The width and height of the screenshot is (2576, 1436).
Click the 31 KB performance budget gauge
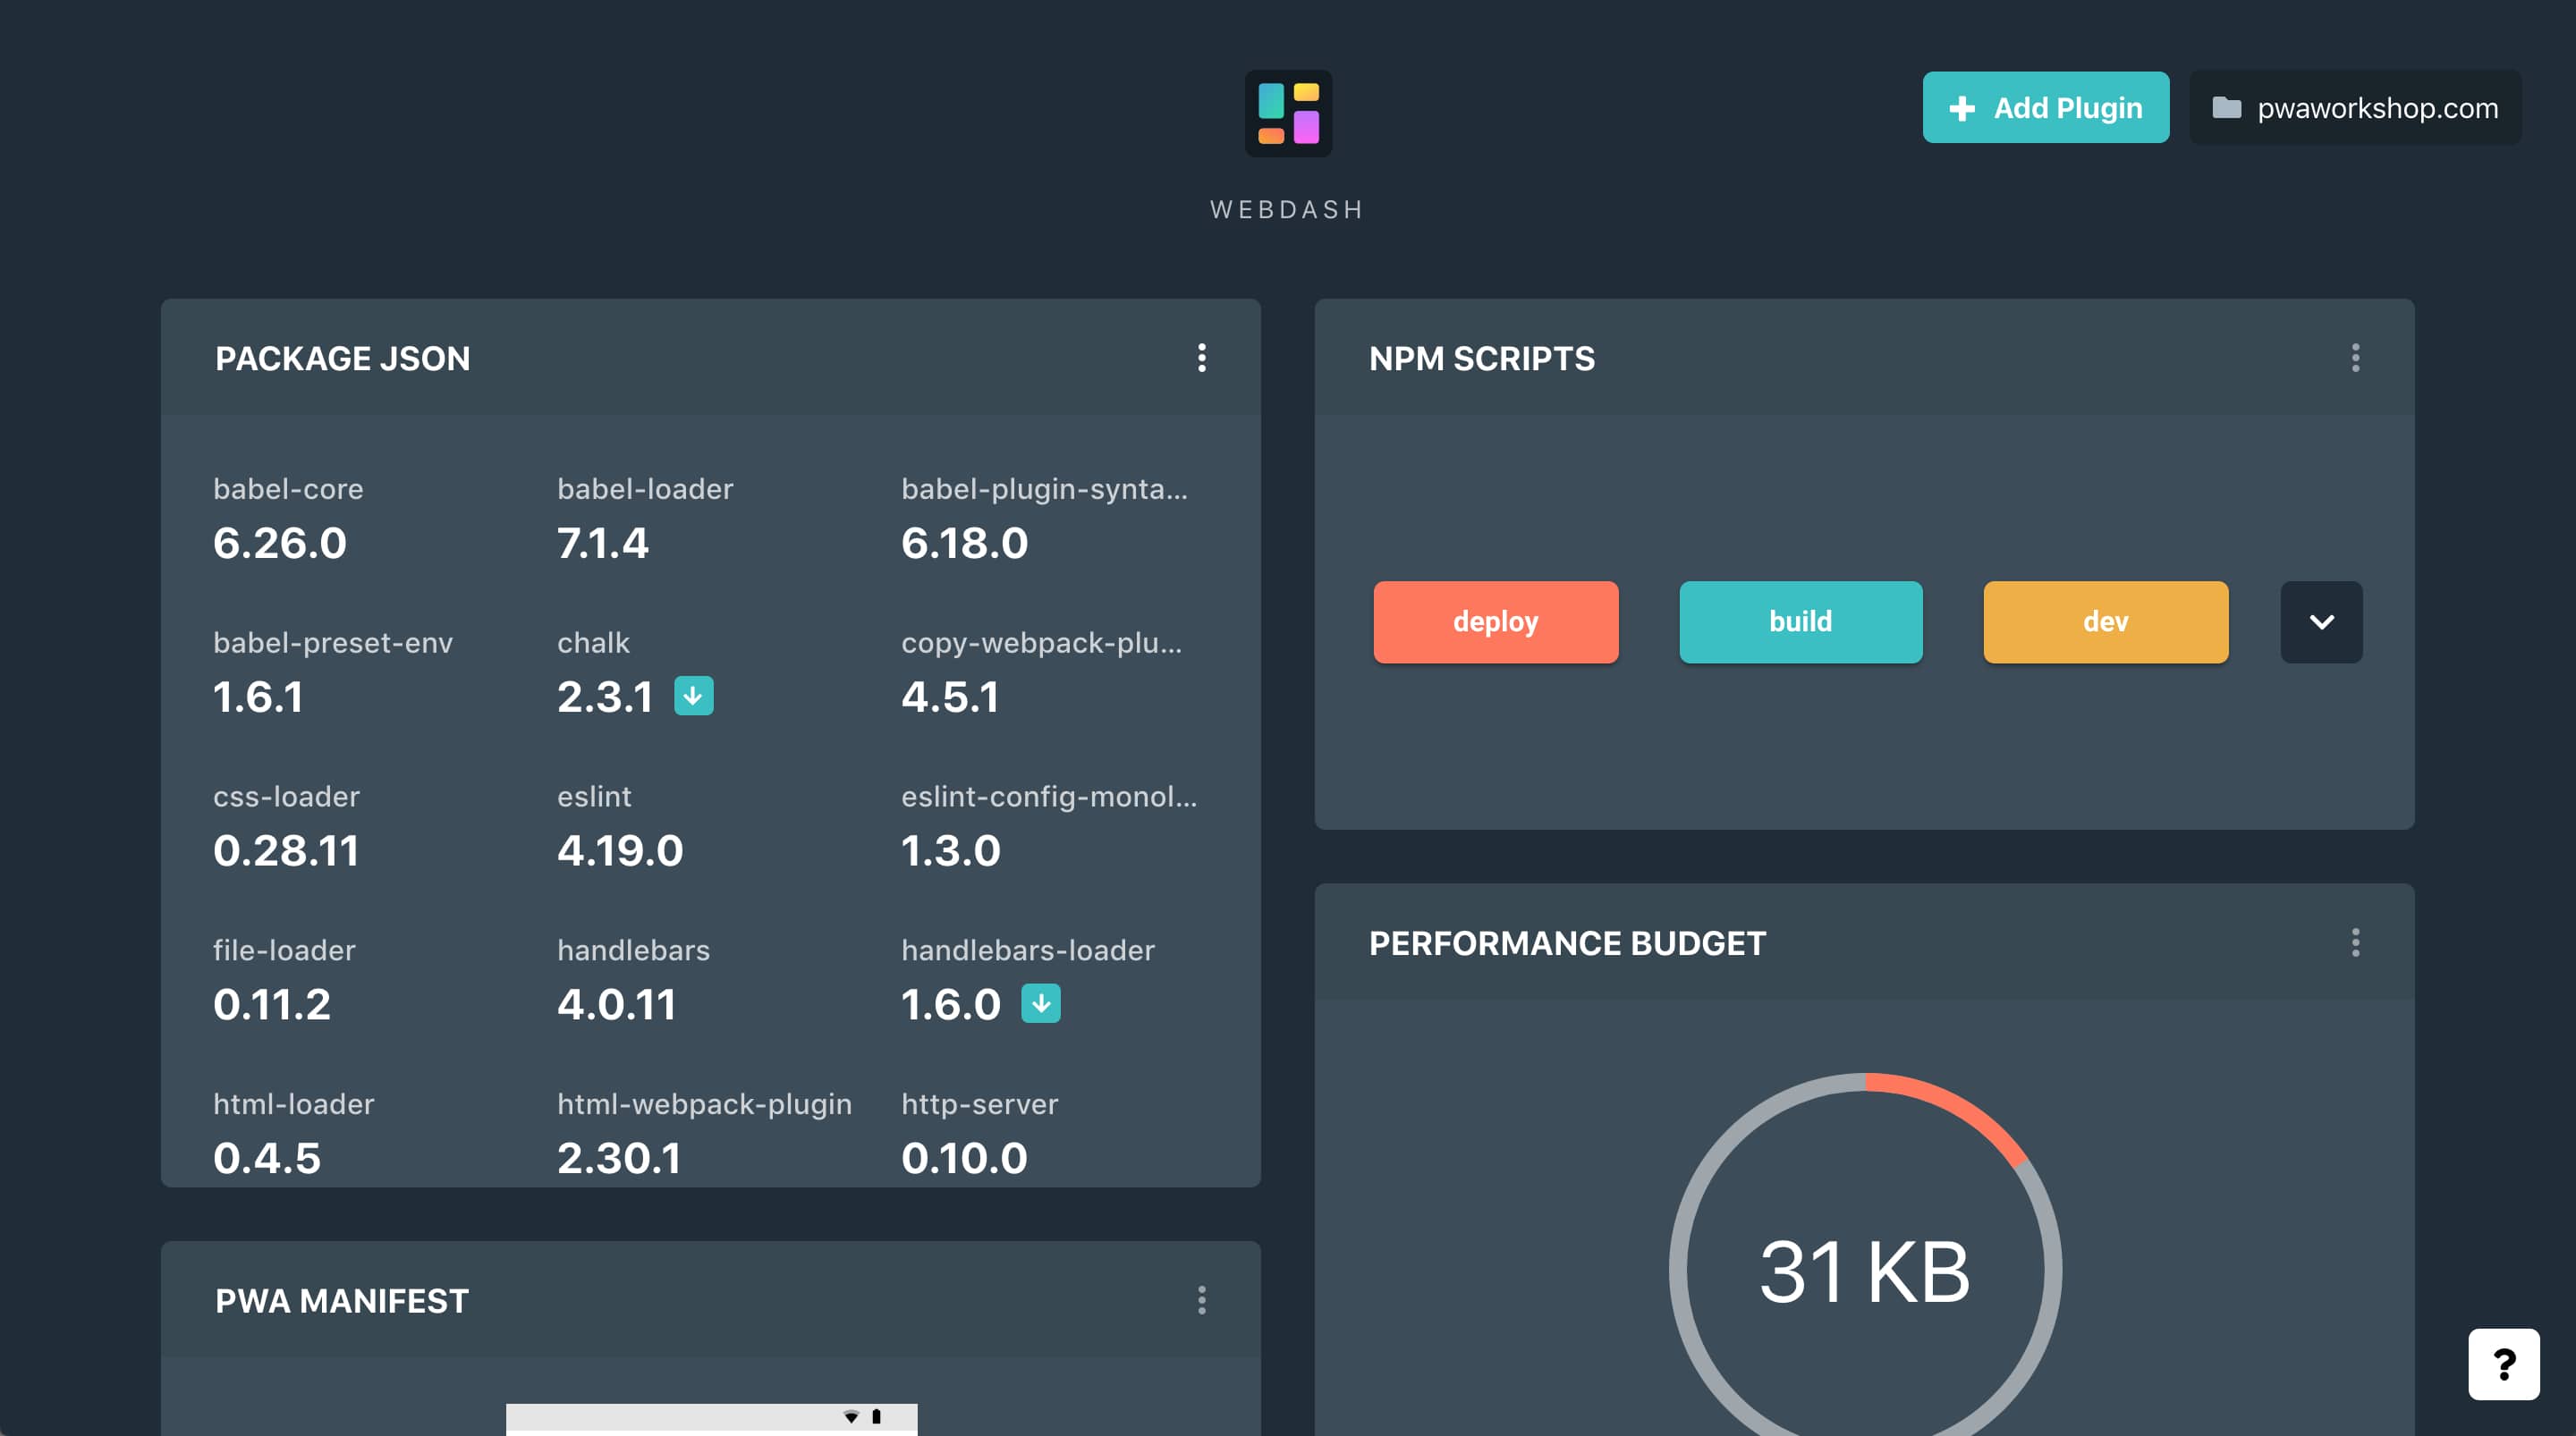tap(1864, 1270)
